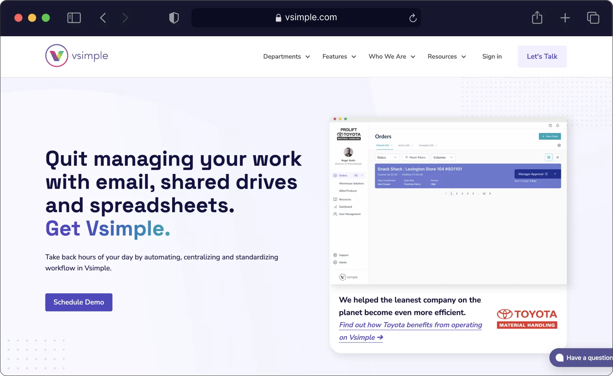Click the previous page arrow in pagination
The width and height of the screenshot is (613, 376).
coord(446,194)
